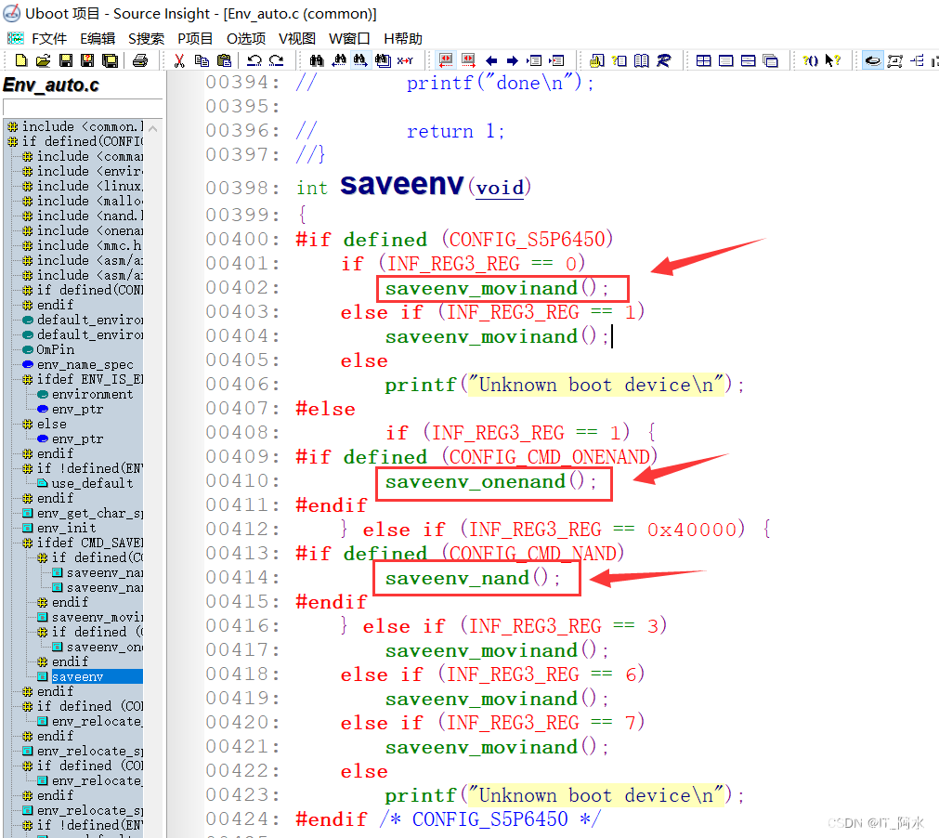Open a file with the open folder icon
The image size is (939, 838).
click(41, 60)
